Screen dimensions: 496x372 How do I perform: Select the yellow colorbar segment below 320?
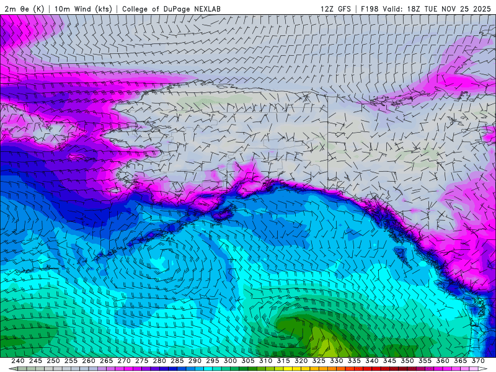pos(297,369)
